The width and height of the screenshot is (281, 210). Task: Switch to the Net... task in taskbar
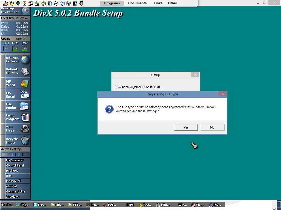coord(110,205)
